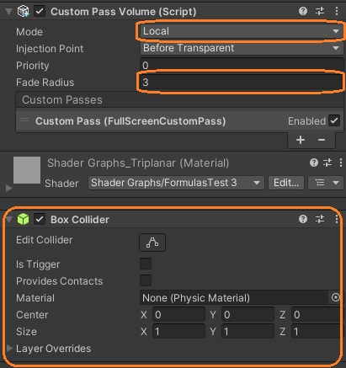Add a new custom pass with plus
The height and width of the screenshot is (368, 346).
pyautogui.click(x=301, y=140)
